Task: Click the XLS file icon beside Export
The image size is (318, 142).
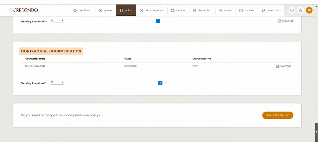Action: (280, 21)
